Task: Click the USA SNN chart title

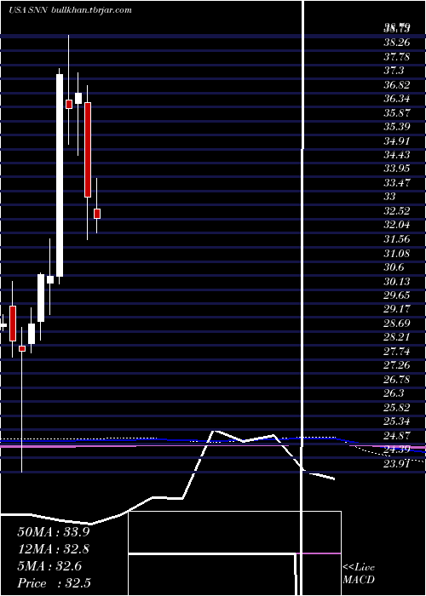Action: 27,10
